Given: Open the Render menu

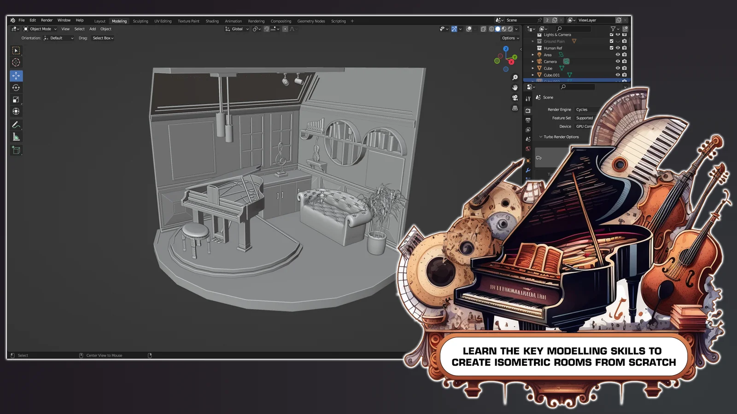Looking at the screenshot, I should point(47,20).
